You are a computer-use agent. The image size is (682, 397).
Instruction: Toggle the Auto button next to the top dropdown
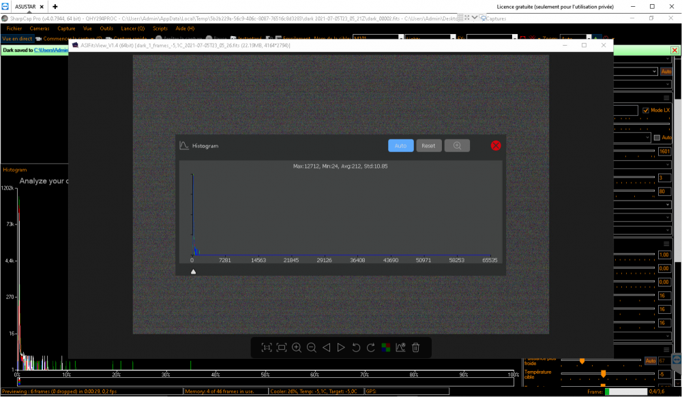click(x=666, y=72)
